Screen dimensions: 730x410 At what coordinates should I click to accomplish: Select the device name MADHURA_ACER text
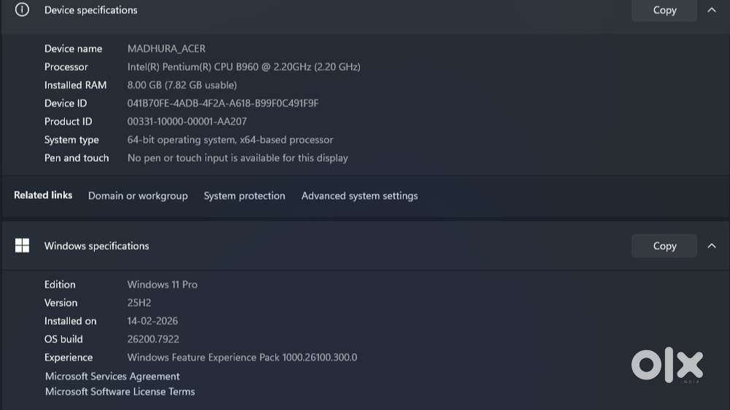click(166, 48)
